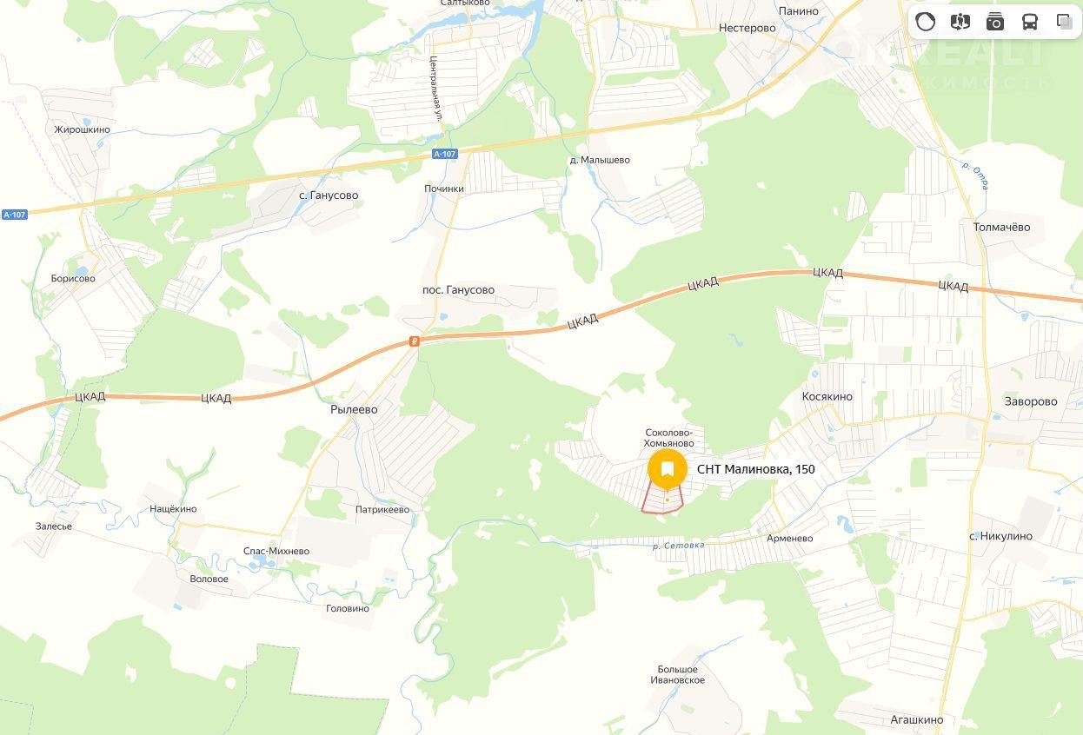Enable public transport layer with the bus icon
This screenshot has width=1083, height=735.
point(1030,22)
